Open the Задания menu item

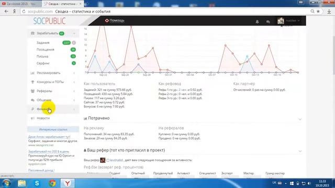coord(43,43)
